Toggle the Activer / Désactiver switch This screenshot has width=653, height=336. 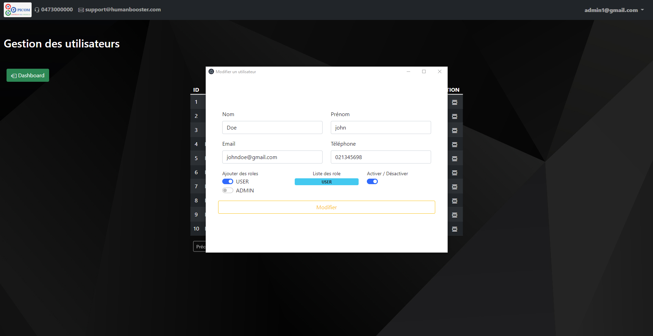[372, 181]
